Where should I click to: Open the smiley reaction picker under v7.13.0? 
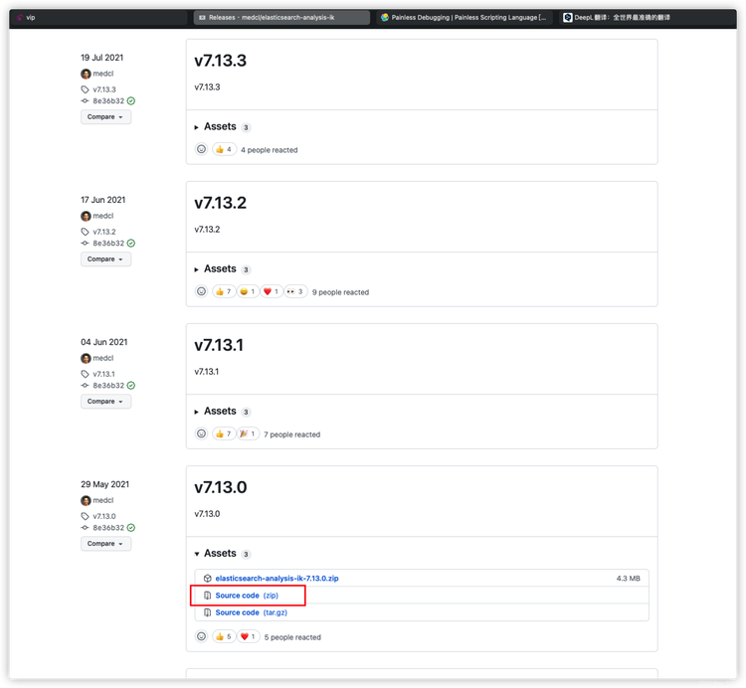pos(201,636)
